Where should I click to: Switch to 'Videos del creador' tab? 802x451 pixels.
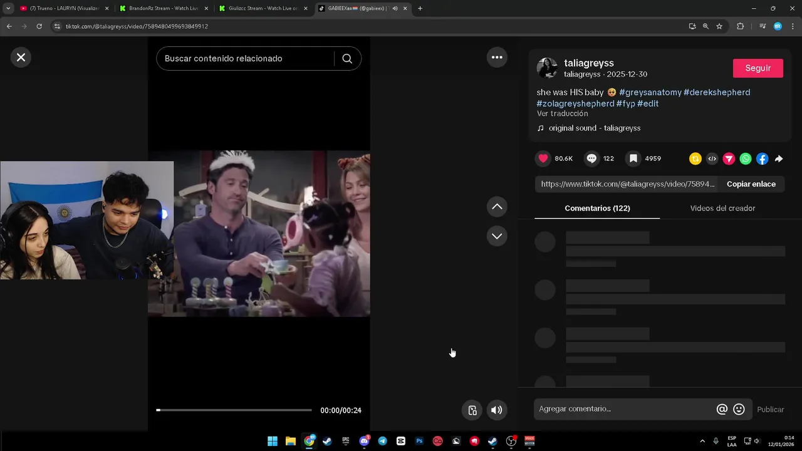pos(722,208)
